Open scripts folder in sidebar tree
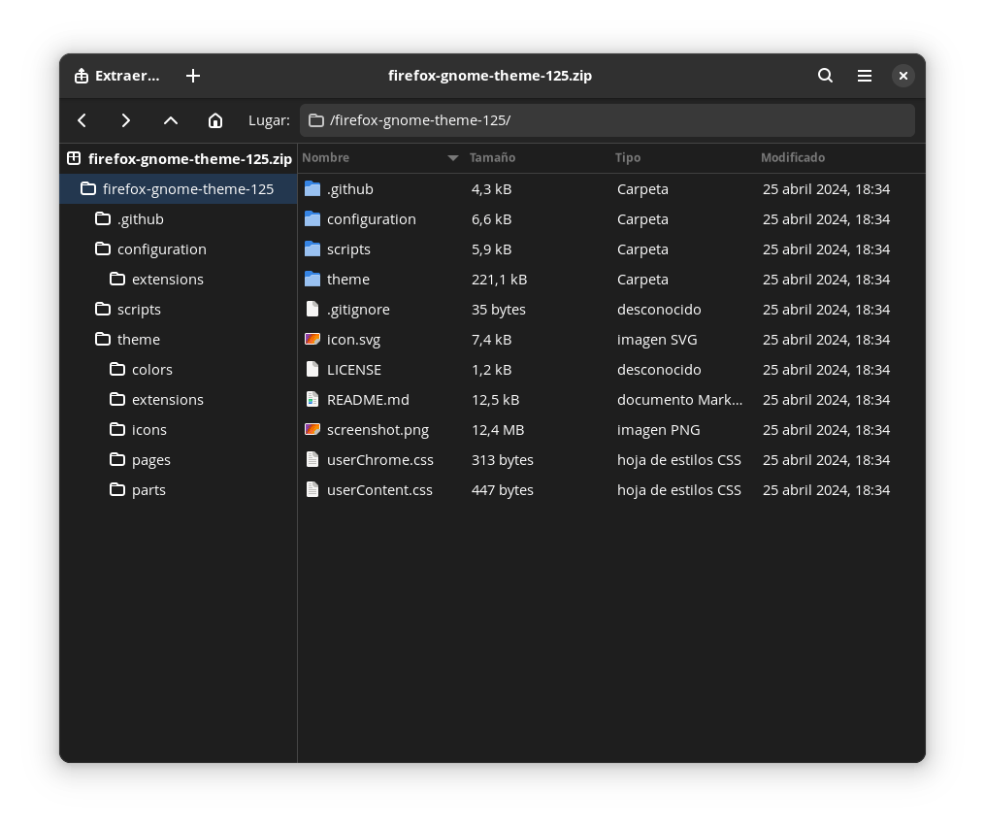 pos(179,310)
